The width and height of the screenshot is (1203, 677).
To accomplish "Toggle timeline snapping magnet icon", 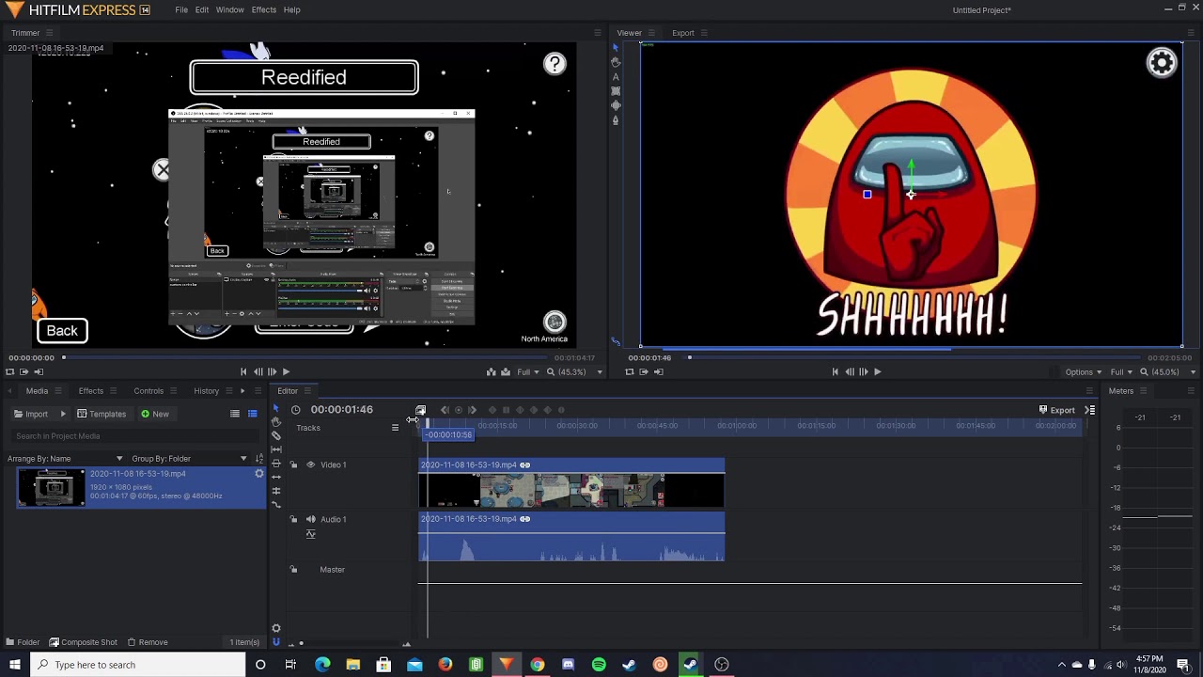I will click(275, 642).
